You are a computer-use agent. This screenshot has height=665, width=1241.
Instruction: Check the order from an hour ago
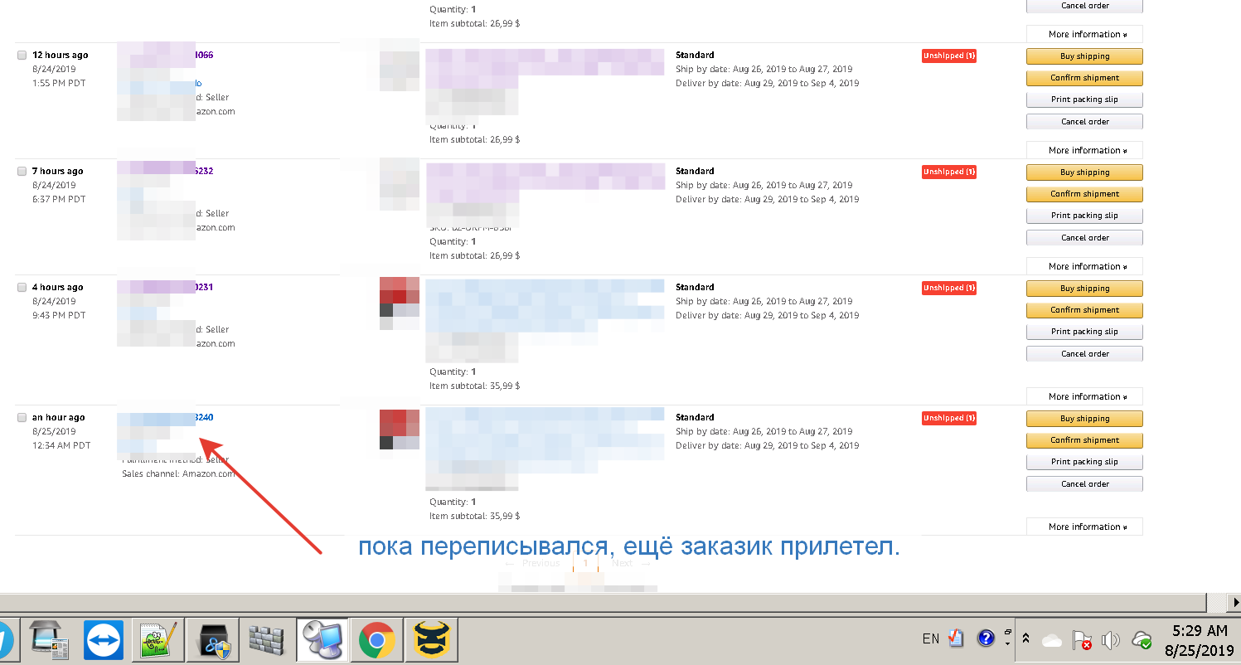tap(22, 418)
